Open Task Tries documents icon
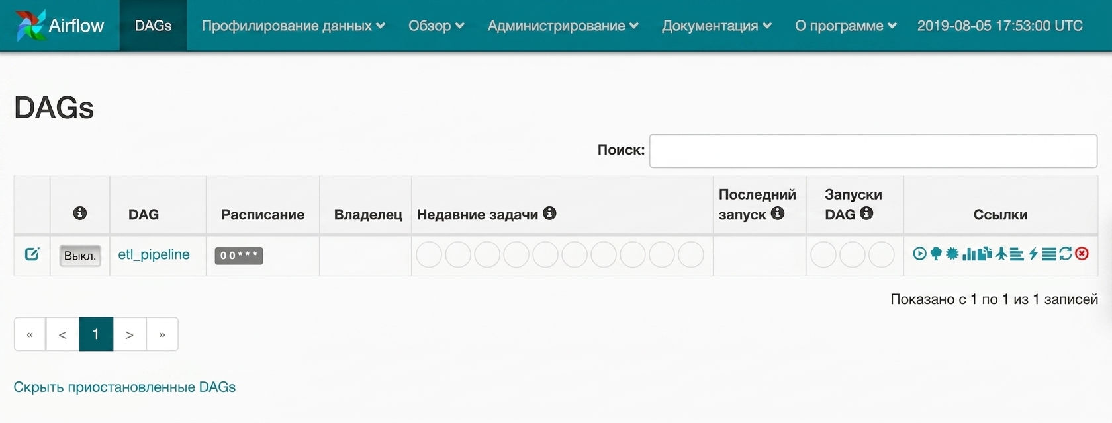Viewport: 1112px width, 423px height. tap(985, 253)
